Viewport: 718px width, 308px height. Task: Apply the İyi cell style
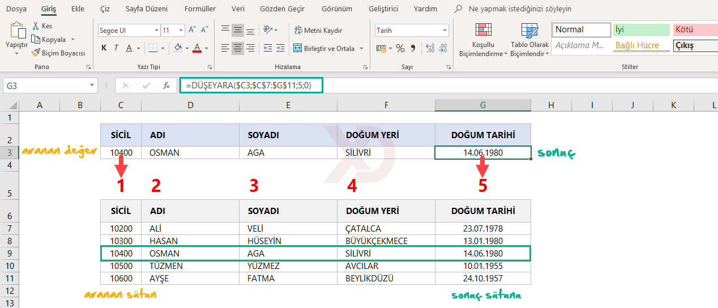click(641, 29)
